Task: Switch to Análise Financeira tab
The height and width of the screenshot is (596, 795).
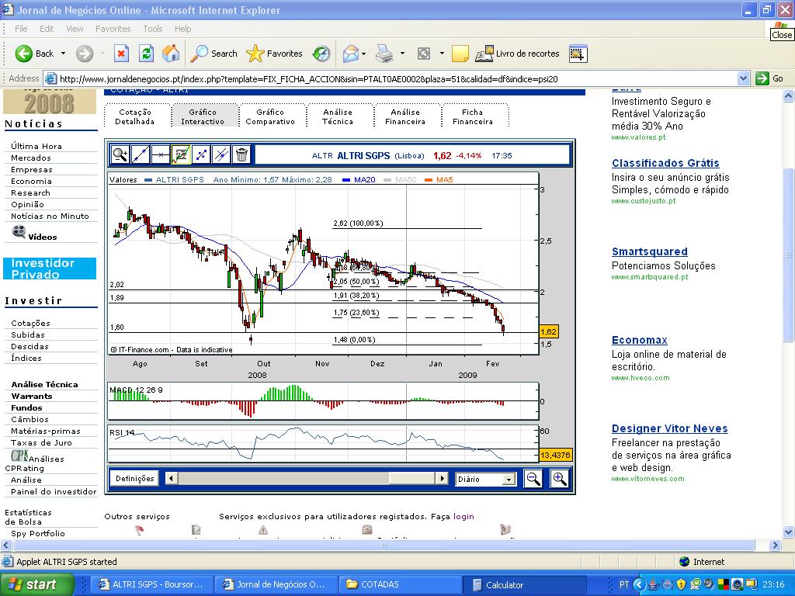Action: [405, 116]
